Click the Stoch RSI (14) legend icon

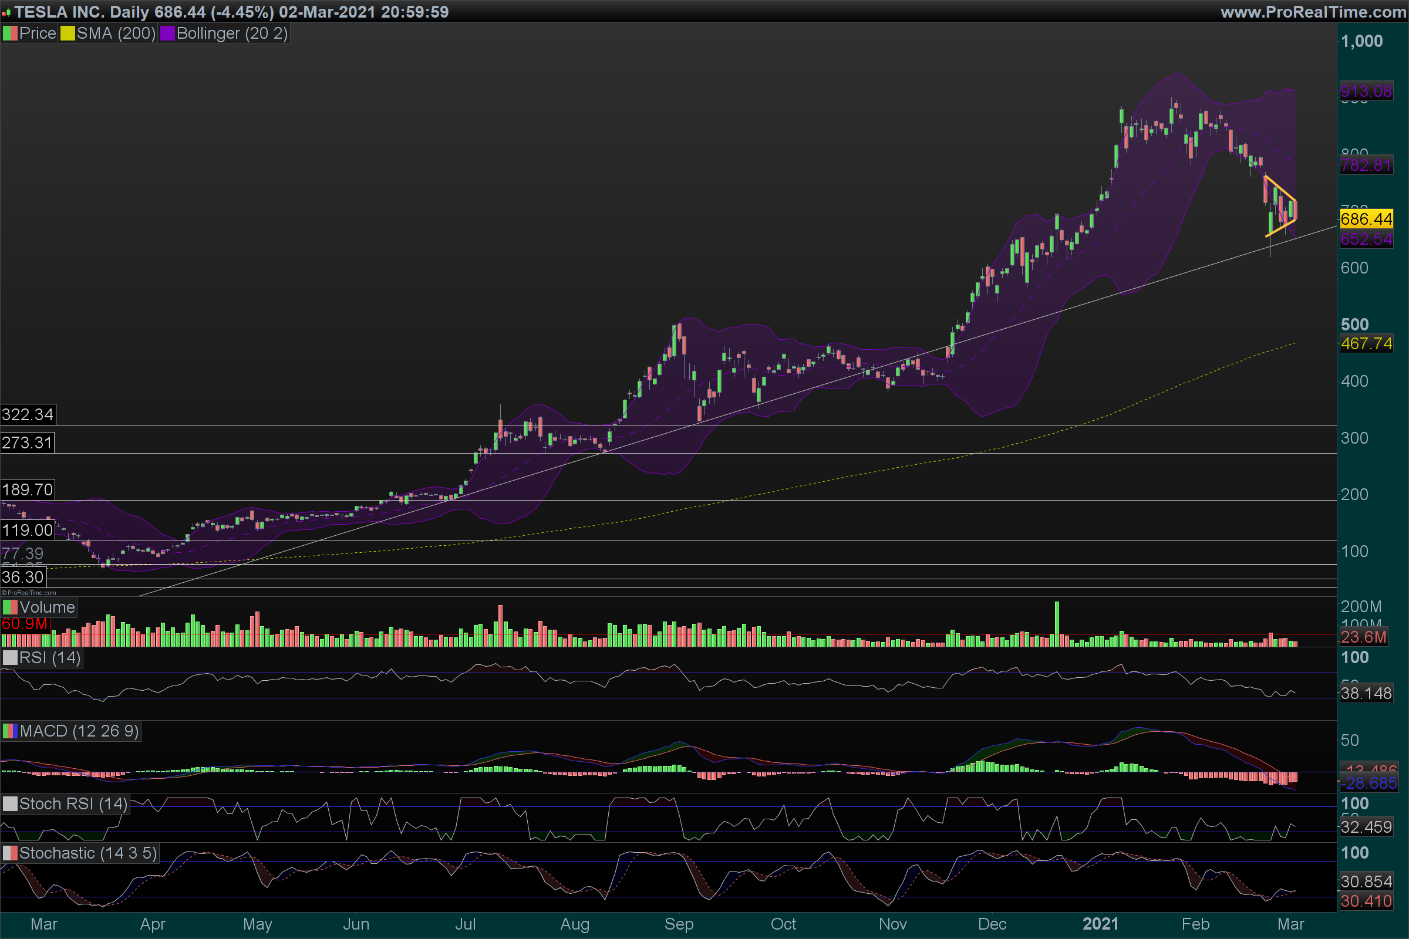coord(10,803)
